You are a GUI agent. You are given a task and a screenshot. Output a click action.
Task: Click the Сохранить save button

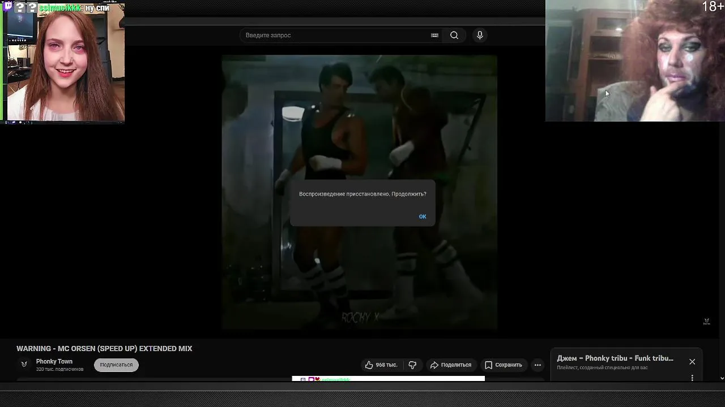tap(504, 365)
